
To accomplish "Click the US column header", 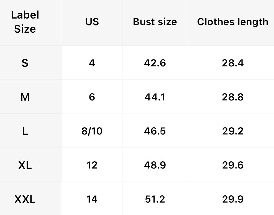I will (92, 22).
